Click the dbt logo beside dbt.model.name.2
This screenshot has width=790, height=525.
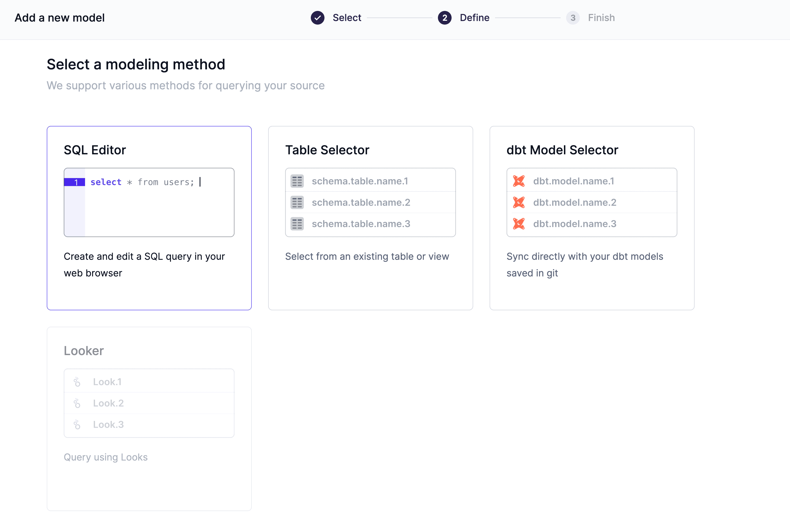(x=519, y=202)
